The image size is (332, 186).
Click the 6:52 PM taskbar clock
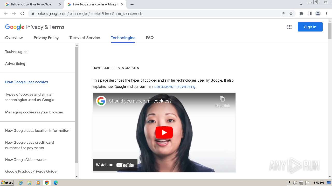coord(319,183)
